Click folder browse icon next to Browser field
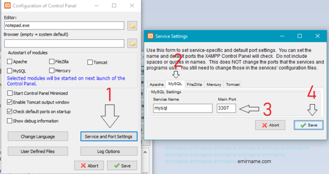Viewport: 329px width, 174px height. pos(132,43)
